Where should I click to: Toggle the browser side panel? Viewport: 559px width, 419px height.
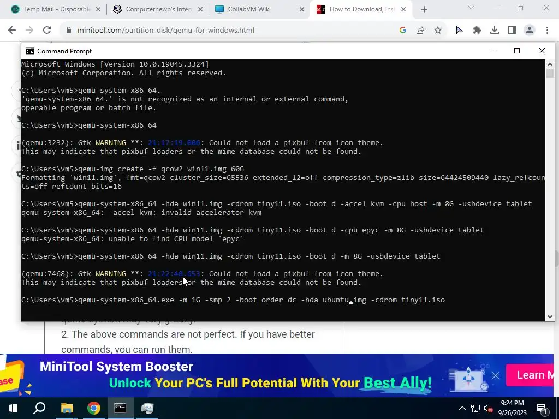pyautogui.click(x=512, y=31)
